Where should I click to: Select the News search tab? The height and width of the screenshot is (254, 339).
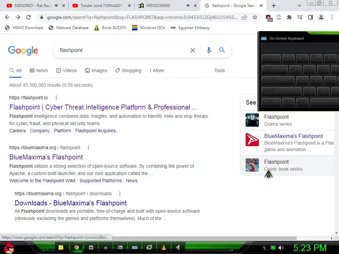[x=39, y=70]
